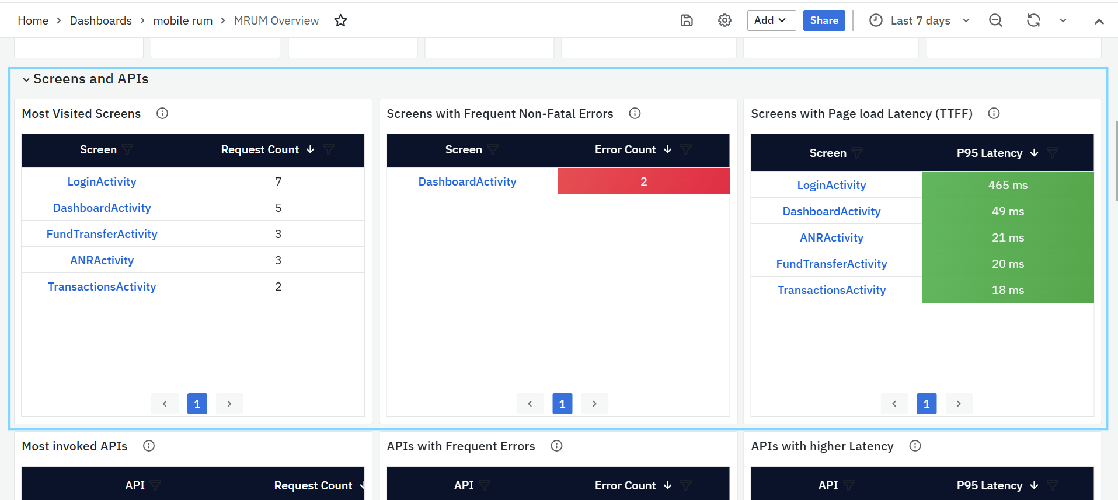
Task: Go to Dashboards in the breadcrumb
Action: pos(100,20)
